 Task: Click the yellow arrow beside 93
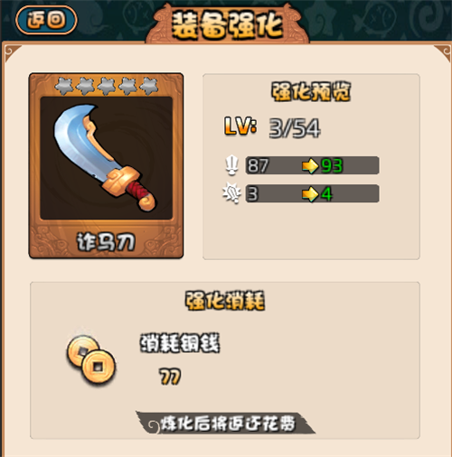(x=310, y=165)
